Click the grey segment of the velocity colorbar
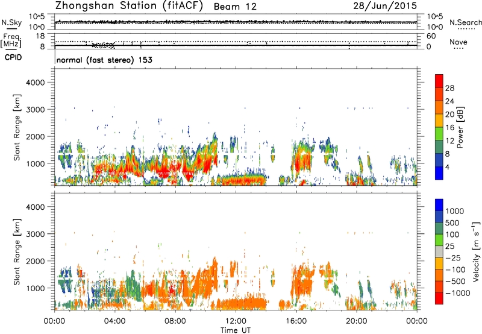482x334 pixels. [x=439, y=251]
